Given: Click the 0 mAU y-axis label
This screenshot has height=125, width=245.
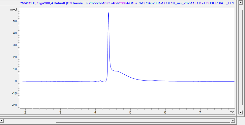Looking at the screenshot, I should click(x=16, y=81).
